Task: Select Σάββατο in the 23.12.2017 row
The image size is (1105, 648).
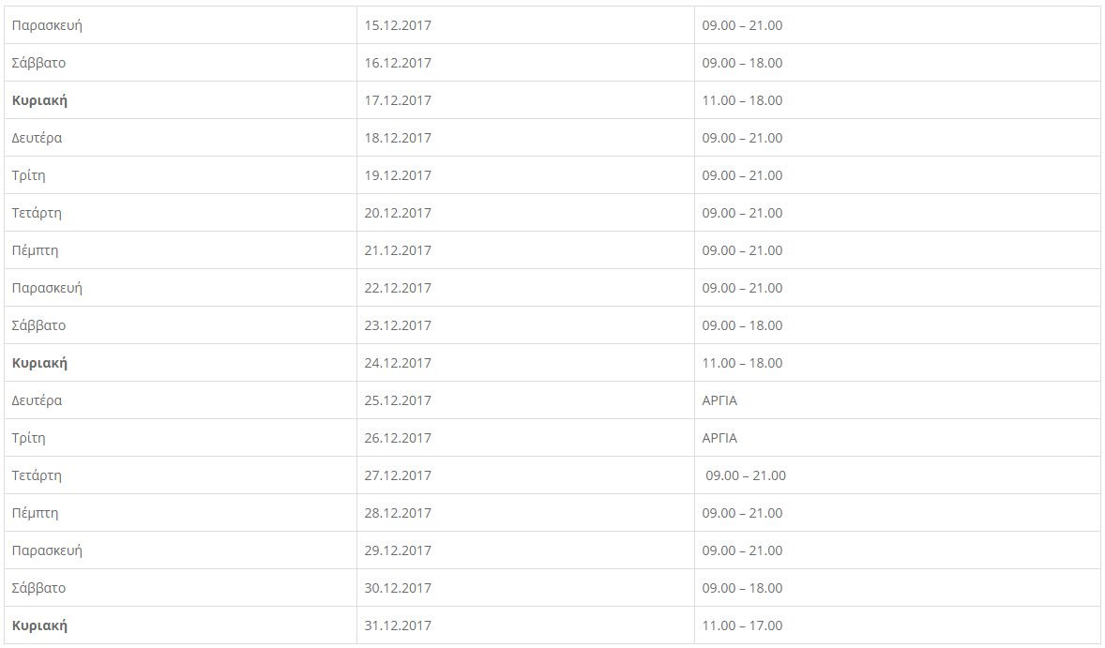Action: pos(38,325)
